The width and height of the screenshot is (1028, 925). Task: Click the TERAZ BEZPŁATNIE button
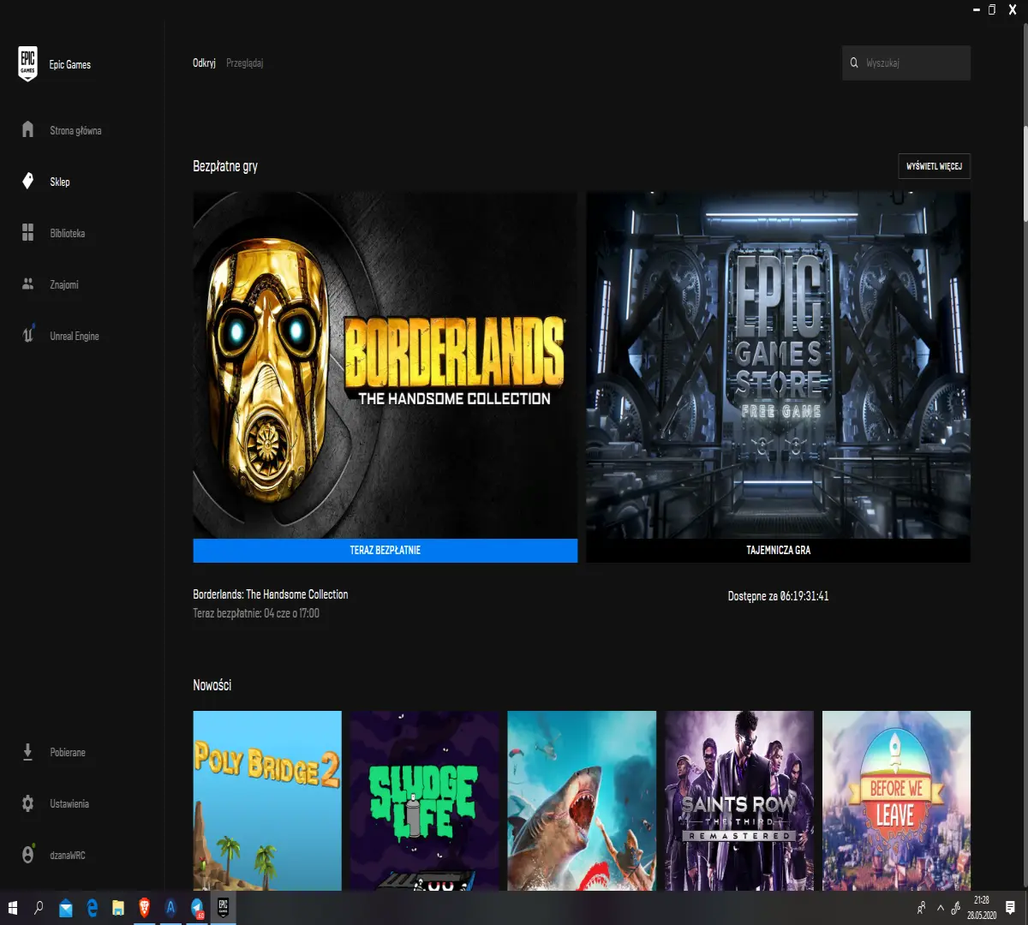tap(385, 551)
